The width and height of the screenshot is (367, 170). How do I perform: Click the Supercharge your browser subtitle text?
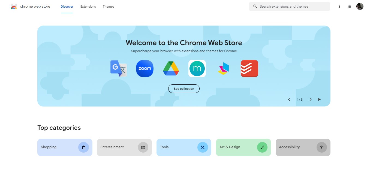tap(184, 51)
